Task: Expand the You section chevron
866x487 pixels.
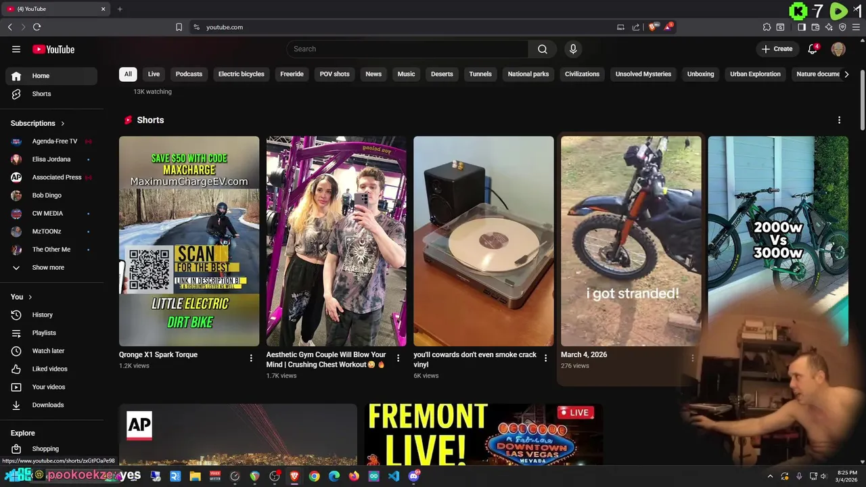Action: (x=30, y=297)
